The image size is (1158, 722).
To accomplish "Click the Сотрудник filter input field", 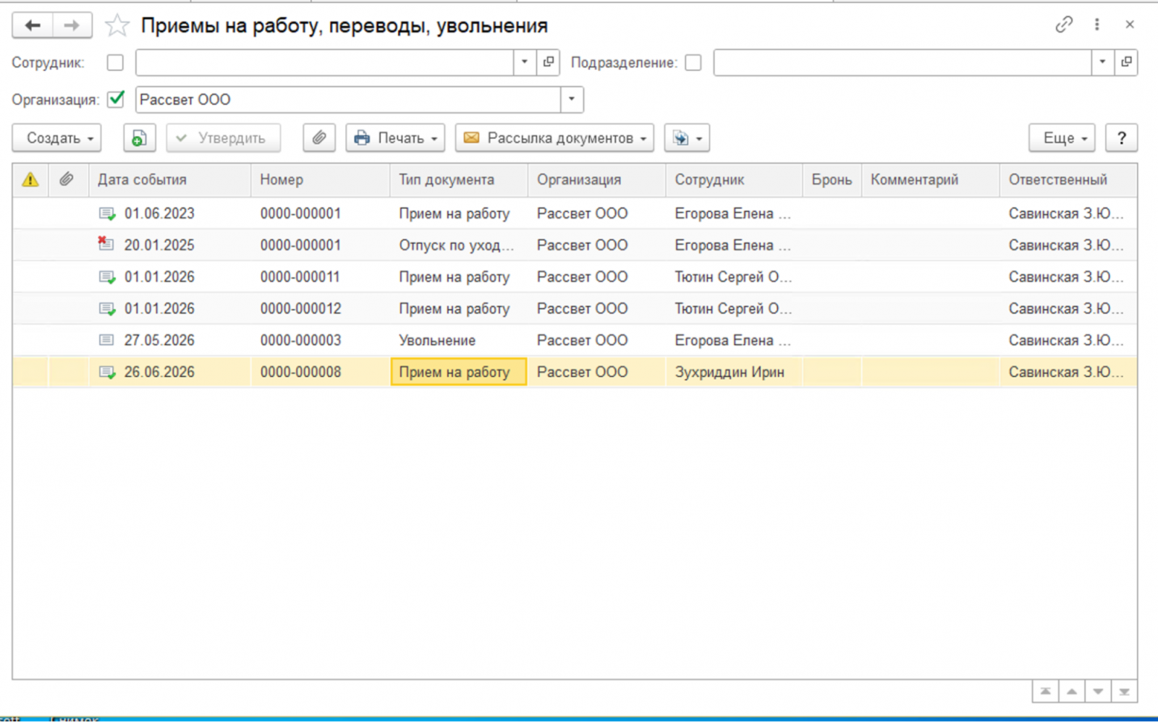I will tap(324, 62).
